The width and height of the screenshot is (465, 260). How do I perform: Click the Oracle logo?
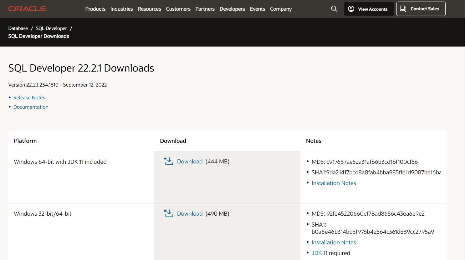click(27, 9)
